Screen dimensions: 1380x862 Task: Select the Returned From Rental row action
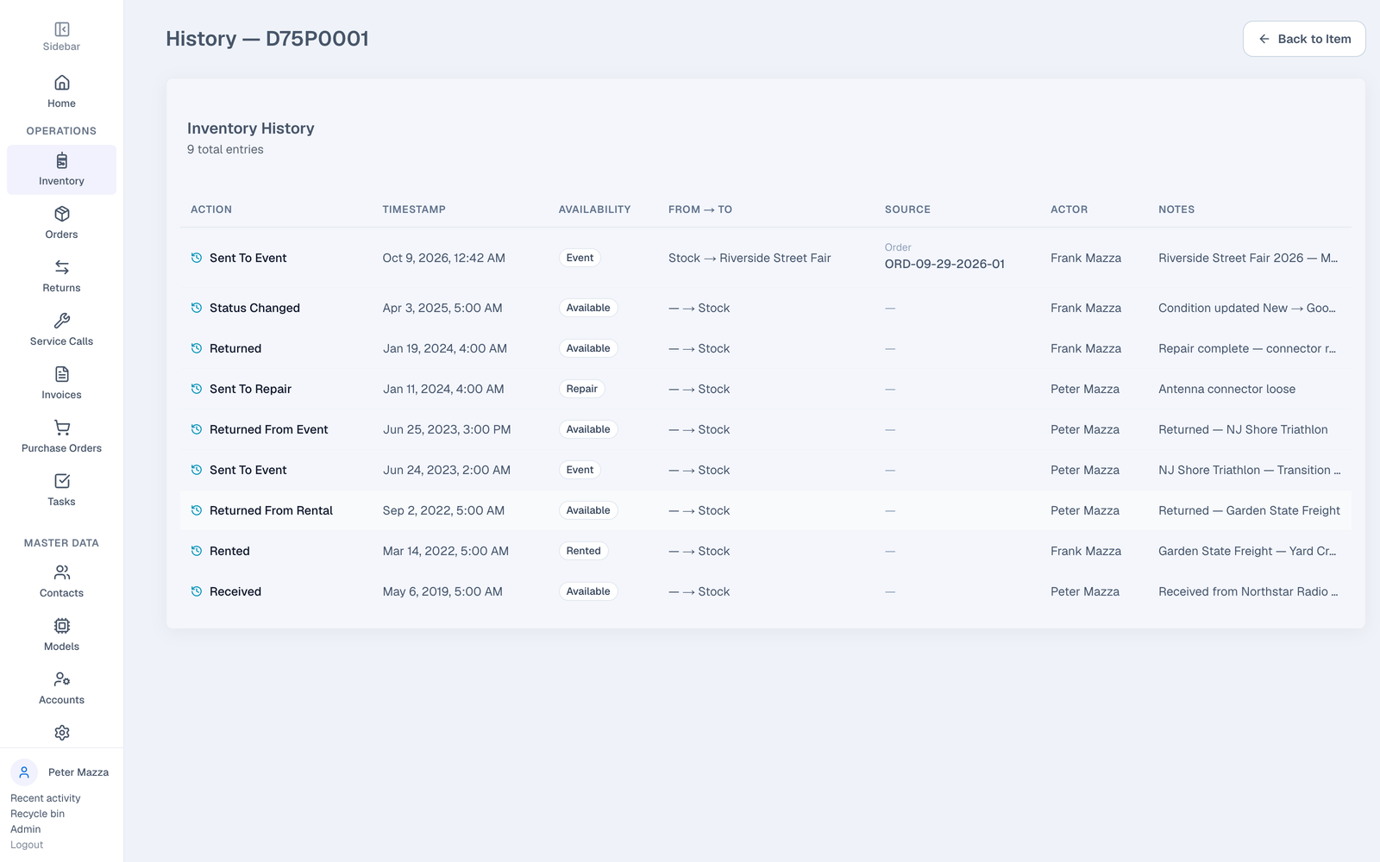271,510
